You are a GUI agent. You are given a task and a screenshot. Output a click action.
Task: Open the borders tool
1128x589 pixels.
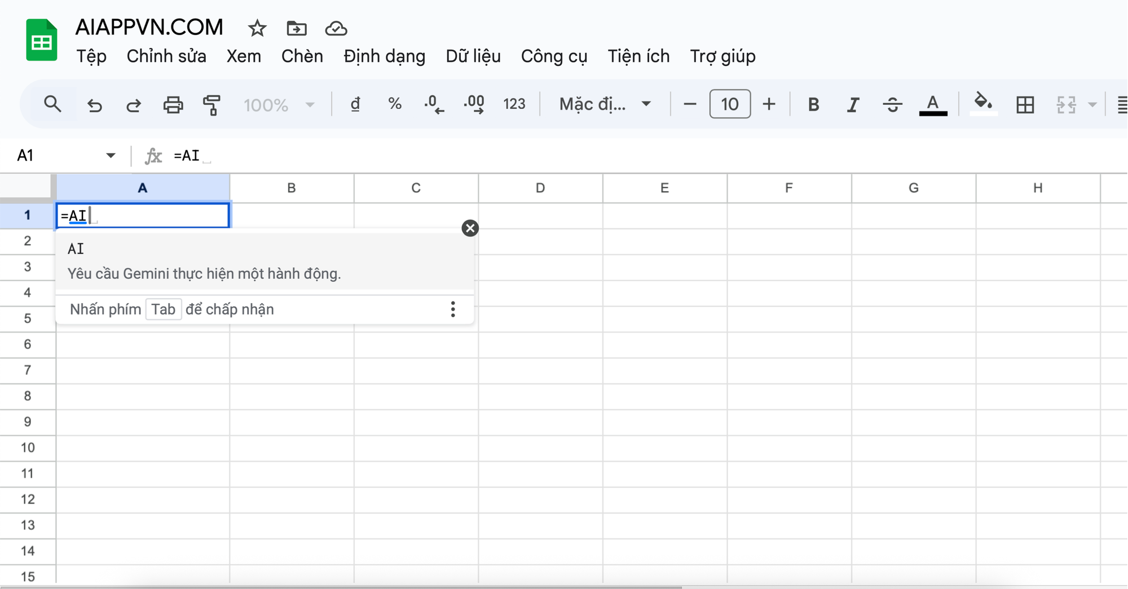click(x=1025, y=105)
